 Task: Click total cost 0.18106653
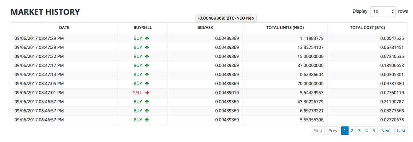[392, 65]
